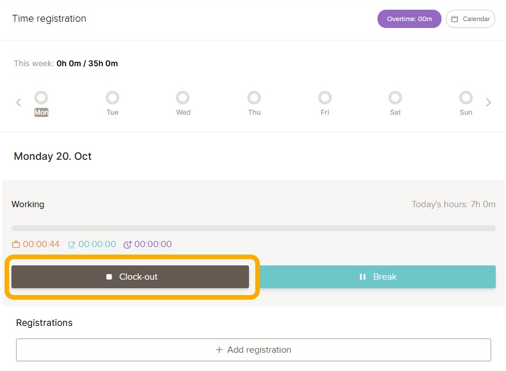Go to next week with right chevron
The width and height of the screenshot is (506, 371).
point(488,103)
